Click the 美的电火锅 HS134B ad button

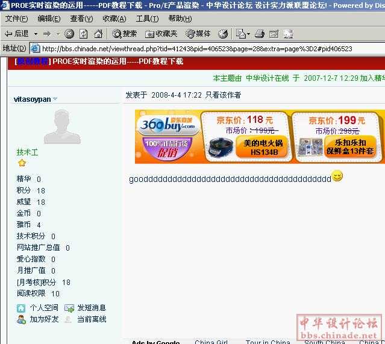(261, 148)
